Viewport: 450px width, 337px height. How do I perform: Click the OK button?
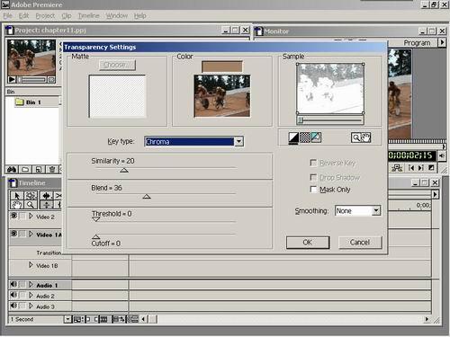pyautogui.click(x=308, y=243)
